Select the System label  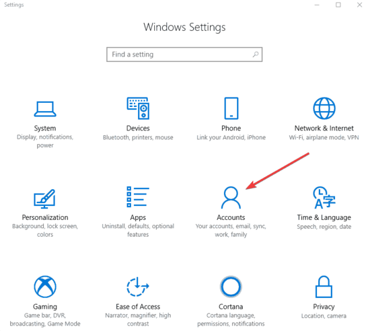click(45, 128)
